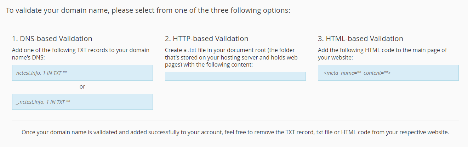The height and width of the screenshot is (147, 468).
Task: Click the "your website:" text in HTML section
Action: 335,57
